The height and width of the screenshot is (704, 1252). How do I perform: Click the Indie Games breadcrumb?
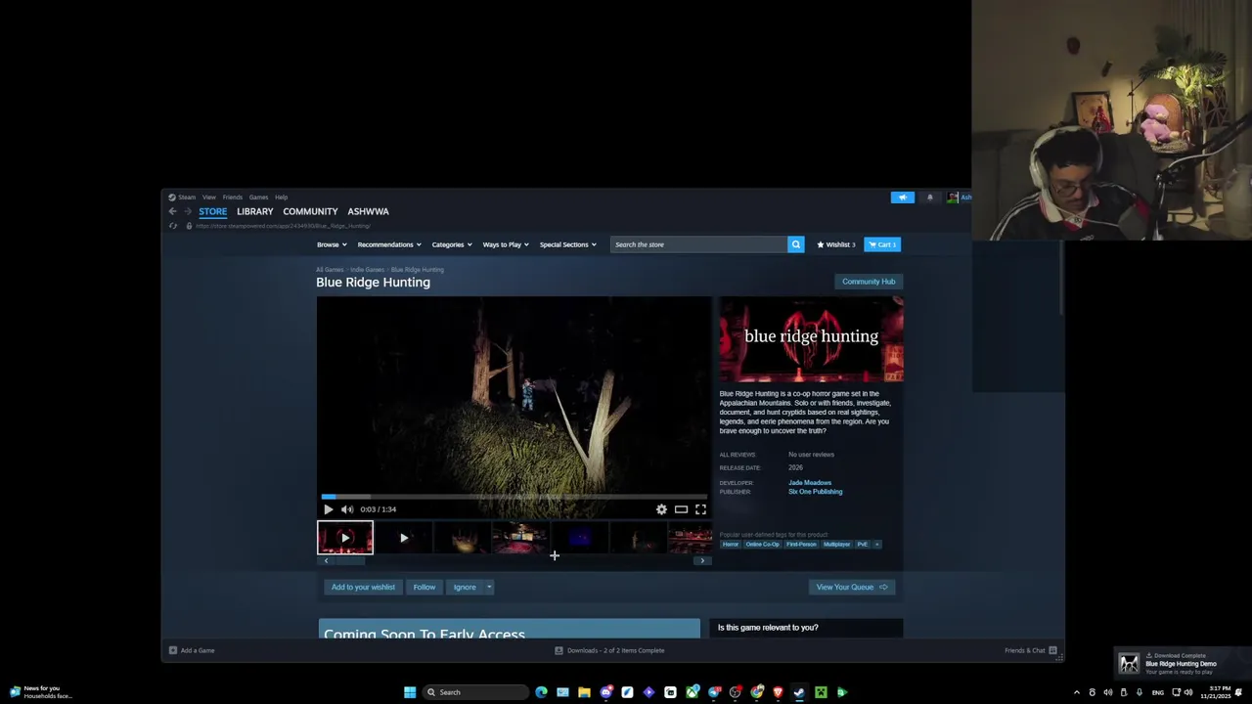point(367,270)
